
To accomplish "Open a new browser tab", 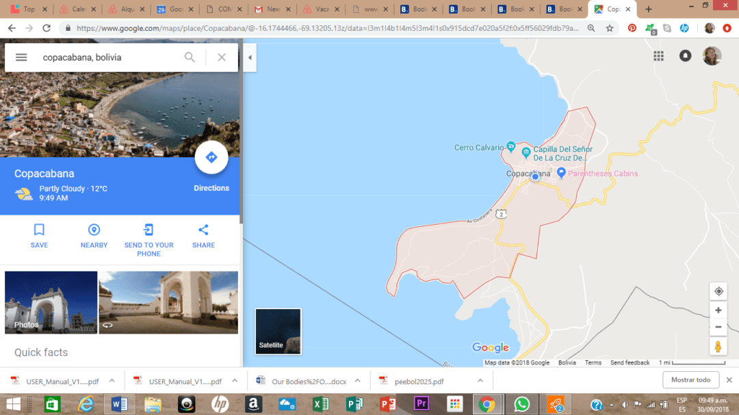I will coord(649,9).
